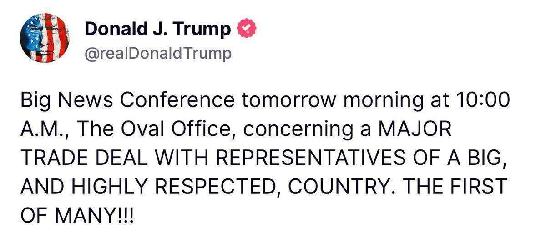Viewport: 546px width, 238px height.
Task: Click the words "Big News Conference"
Action: (128, 101)
